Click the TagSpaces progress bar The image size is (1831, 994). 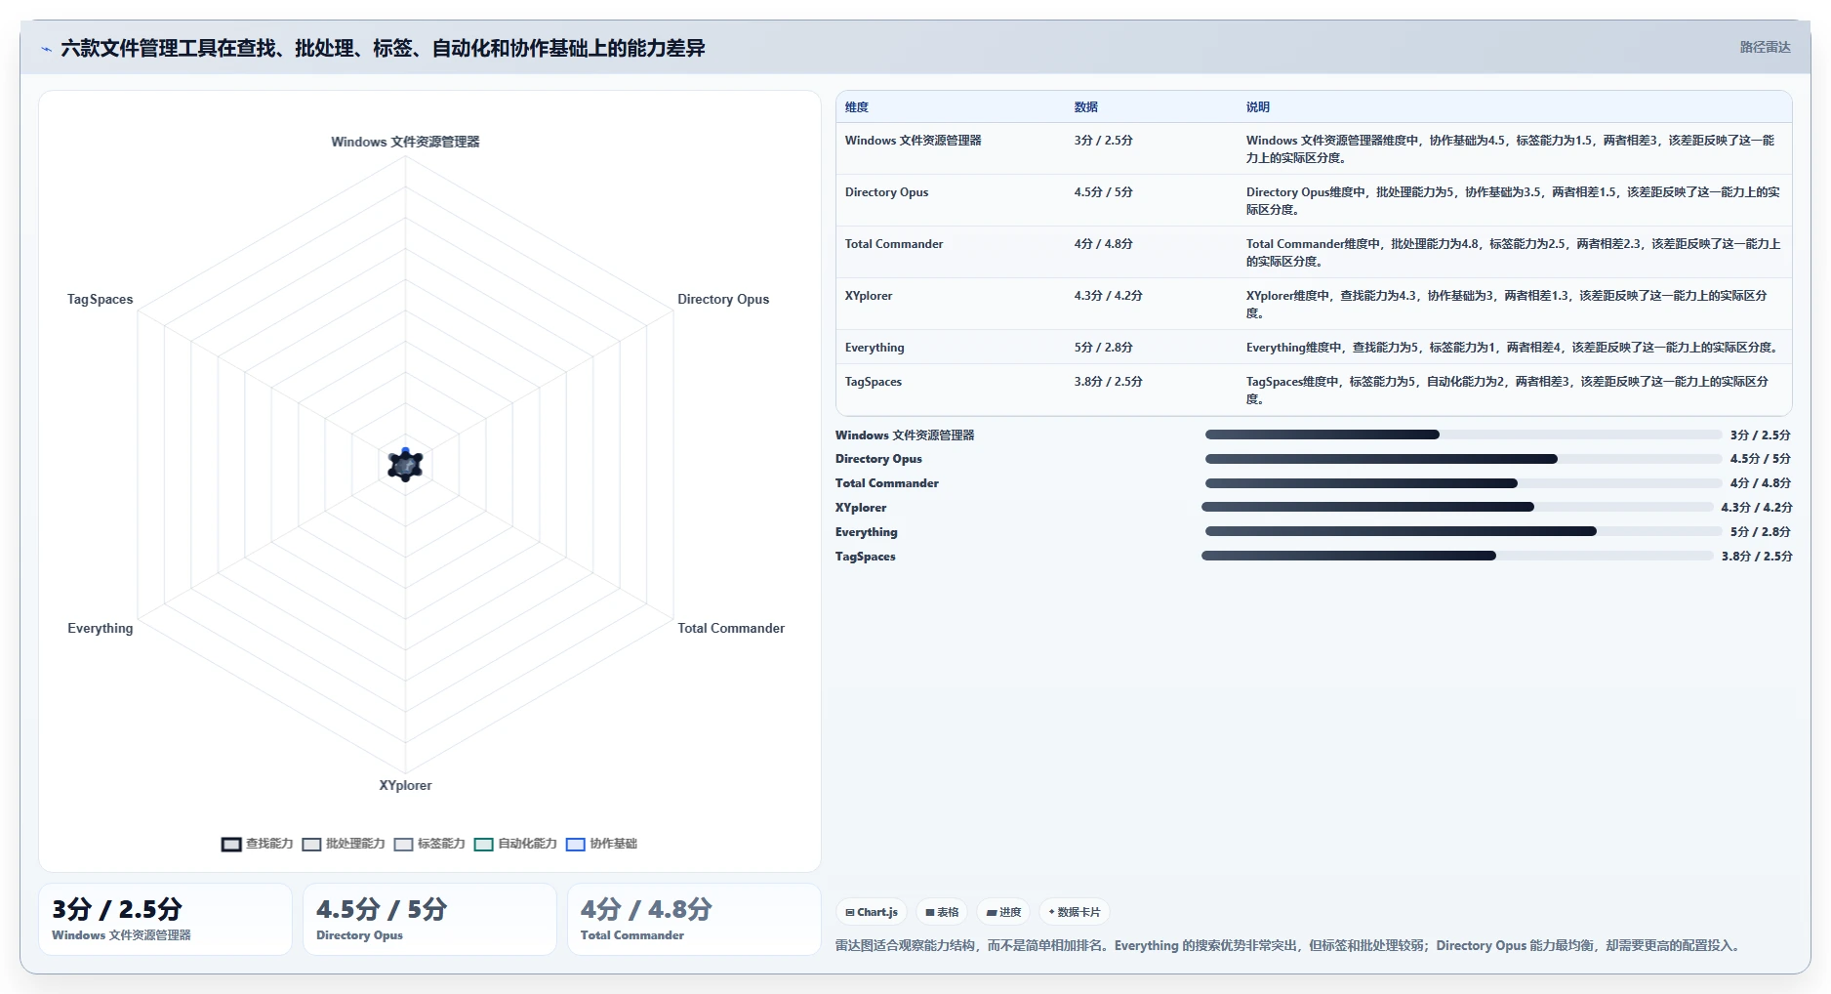point(1457,556)
